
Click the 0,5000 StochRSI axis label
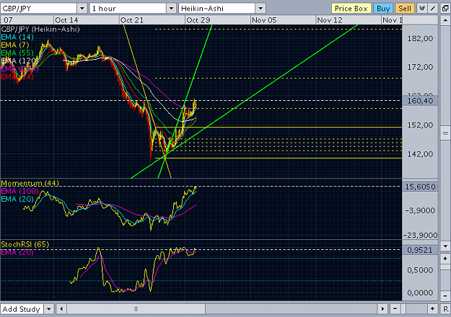point(420,270)
